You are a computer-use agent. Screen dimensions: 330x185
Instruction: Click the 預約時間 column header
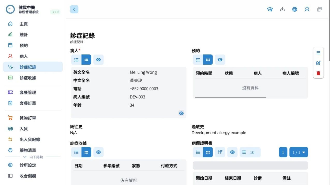pos(204,73)
